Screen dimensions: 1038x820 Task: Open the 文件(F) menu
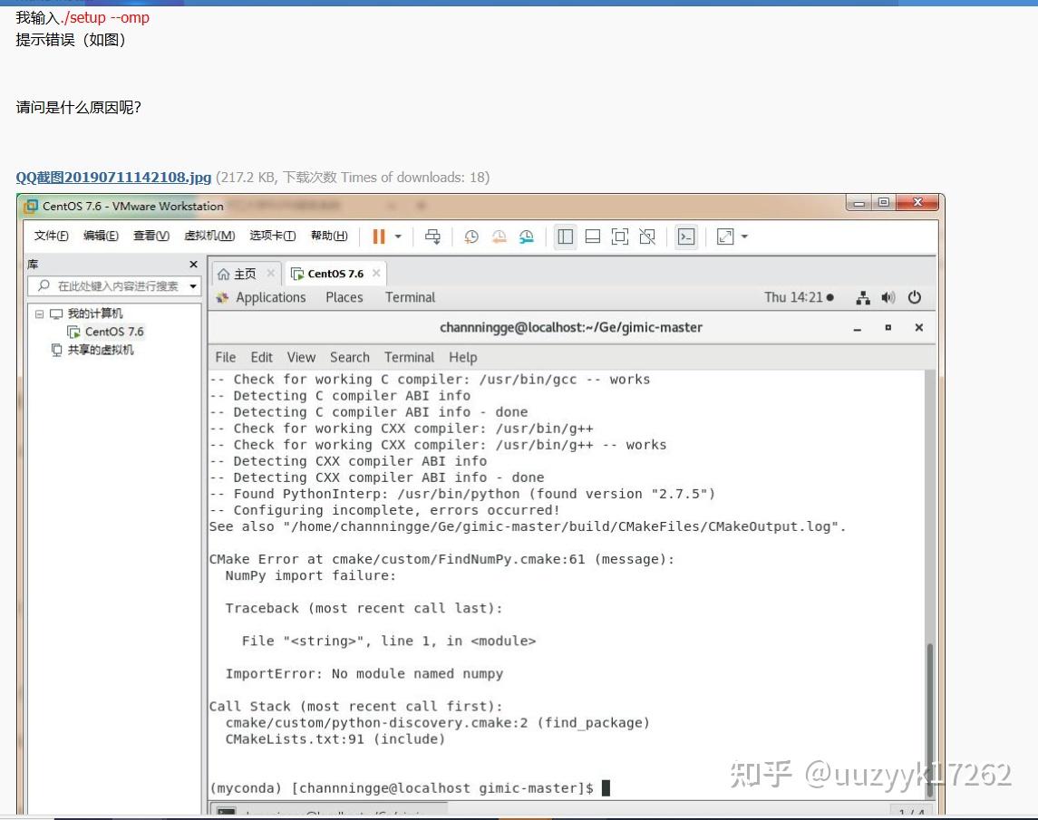pos(51,236)
